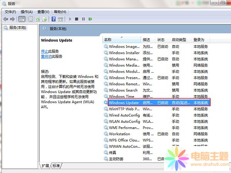
Task: Click the 服务 icon in title bar
Action: point(4,3)
